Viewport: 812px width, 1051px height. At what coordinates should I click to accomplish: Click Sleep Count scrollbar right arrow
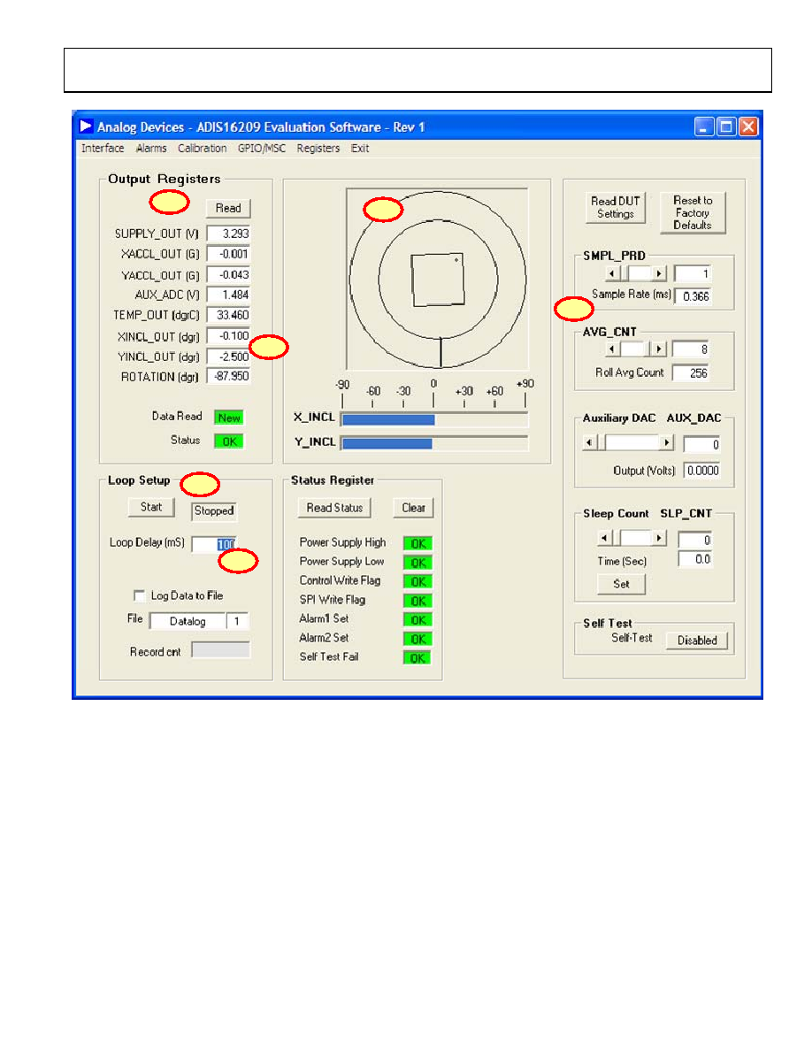pyautogui.click(x=659, y=538)
